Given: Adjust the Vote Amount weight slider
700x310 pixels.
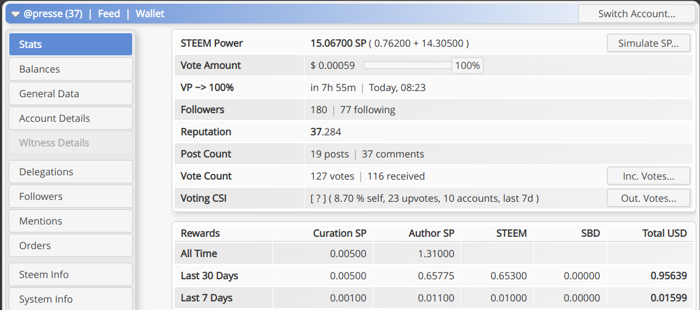Looking at the screenshot, I should (x=408, y=65).
